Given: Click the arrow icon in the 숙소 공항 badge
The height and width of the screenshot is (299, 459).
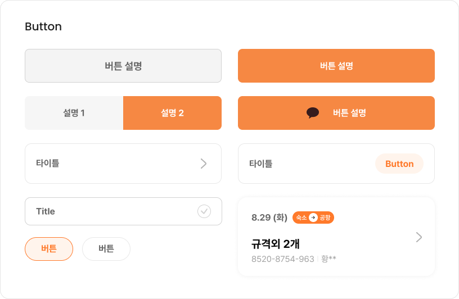Looking at the screenshot, I should (x=313, y=218).
